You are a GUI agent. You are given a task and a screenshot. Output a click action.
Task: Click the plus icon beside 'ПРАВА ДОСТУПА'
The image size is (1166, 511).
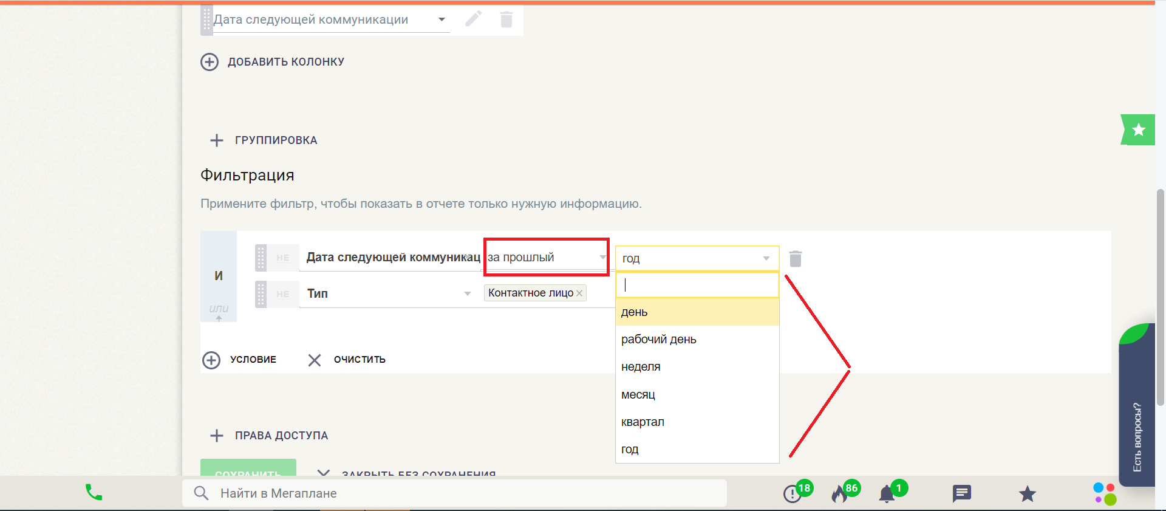click(217, 436)
